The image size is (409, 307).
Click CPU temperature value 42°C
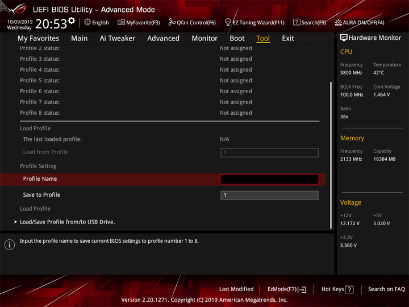coord(378,73)
